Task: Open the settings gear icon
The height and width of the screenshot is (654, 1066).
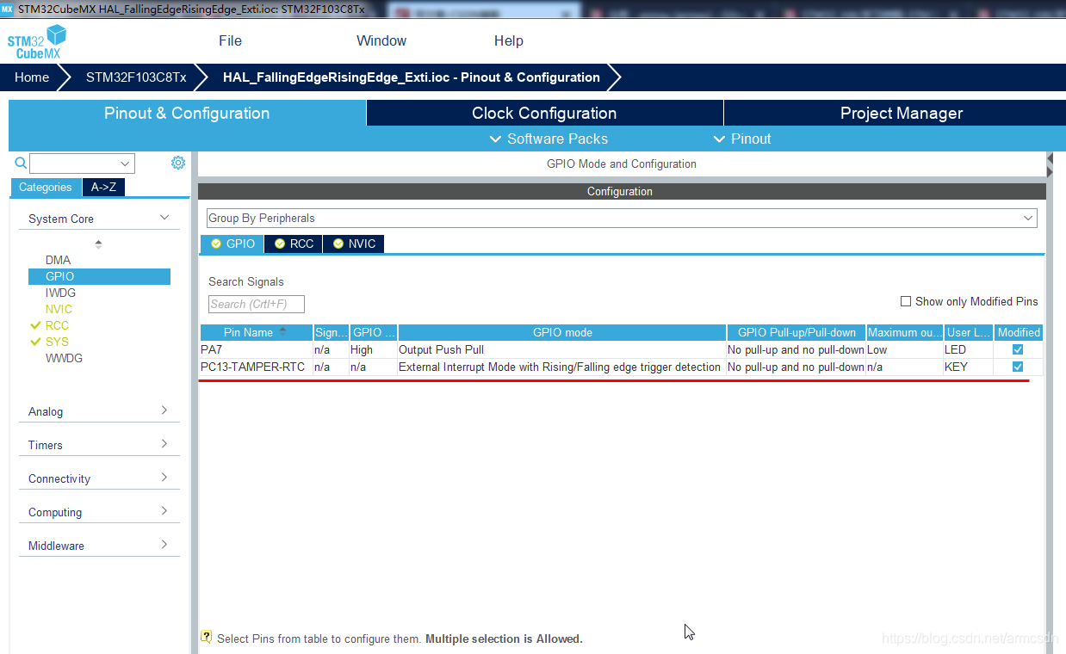Action: click(178, 163)
